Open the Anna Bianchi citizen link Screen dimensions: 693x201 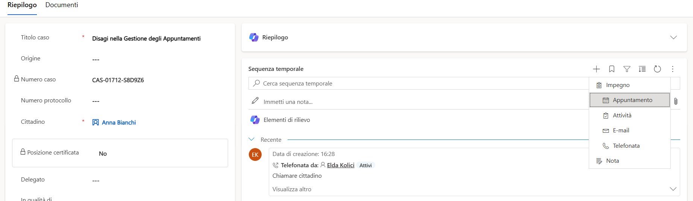[119, 122]
